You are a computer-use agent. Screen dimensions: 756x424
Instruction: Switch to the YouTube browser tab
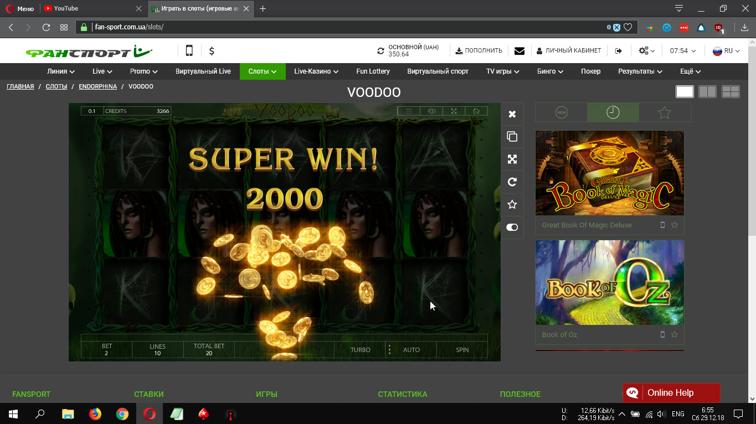click(92, 8)
